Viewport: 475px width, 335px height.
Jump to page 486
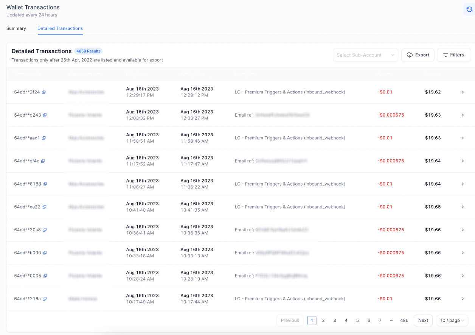(404, 320)
